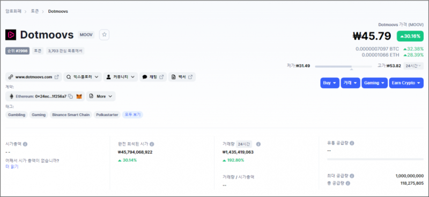
Task: Open the 백서 whitepaper link
Action: pos(182,77)
